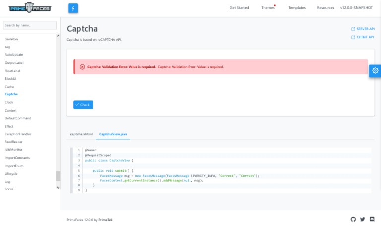Viewport: 381px width, 229px height.
Task: Open the Twitter icon in footer
Action: tap(363, 219)
